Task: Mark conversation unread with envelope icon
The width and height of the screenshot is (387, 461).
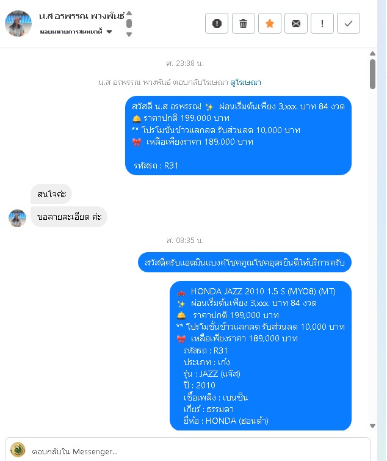Action: [296, 23]
